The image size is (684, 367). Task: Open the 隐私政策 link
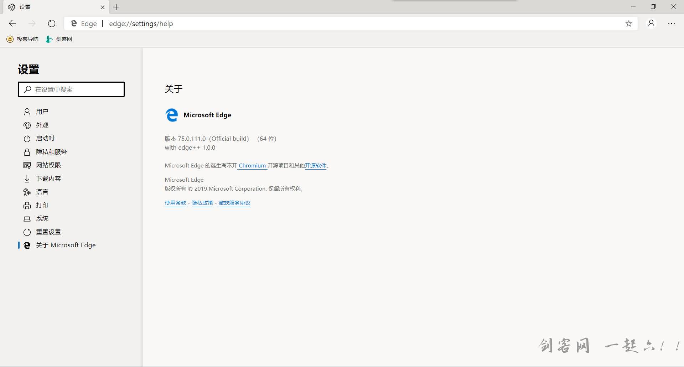(202, 203)
